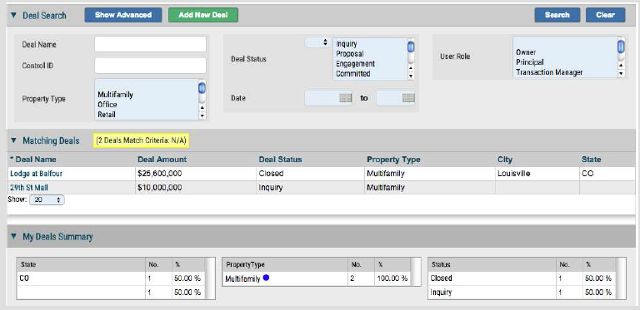Click the blue dot next to Multifamily
The image size is (640, 310).
[x=266, y=278]
